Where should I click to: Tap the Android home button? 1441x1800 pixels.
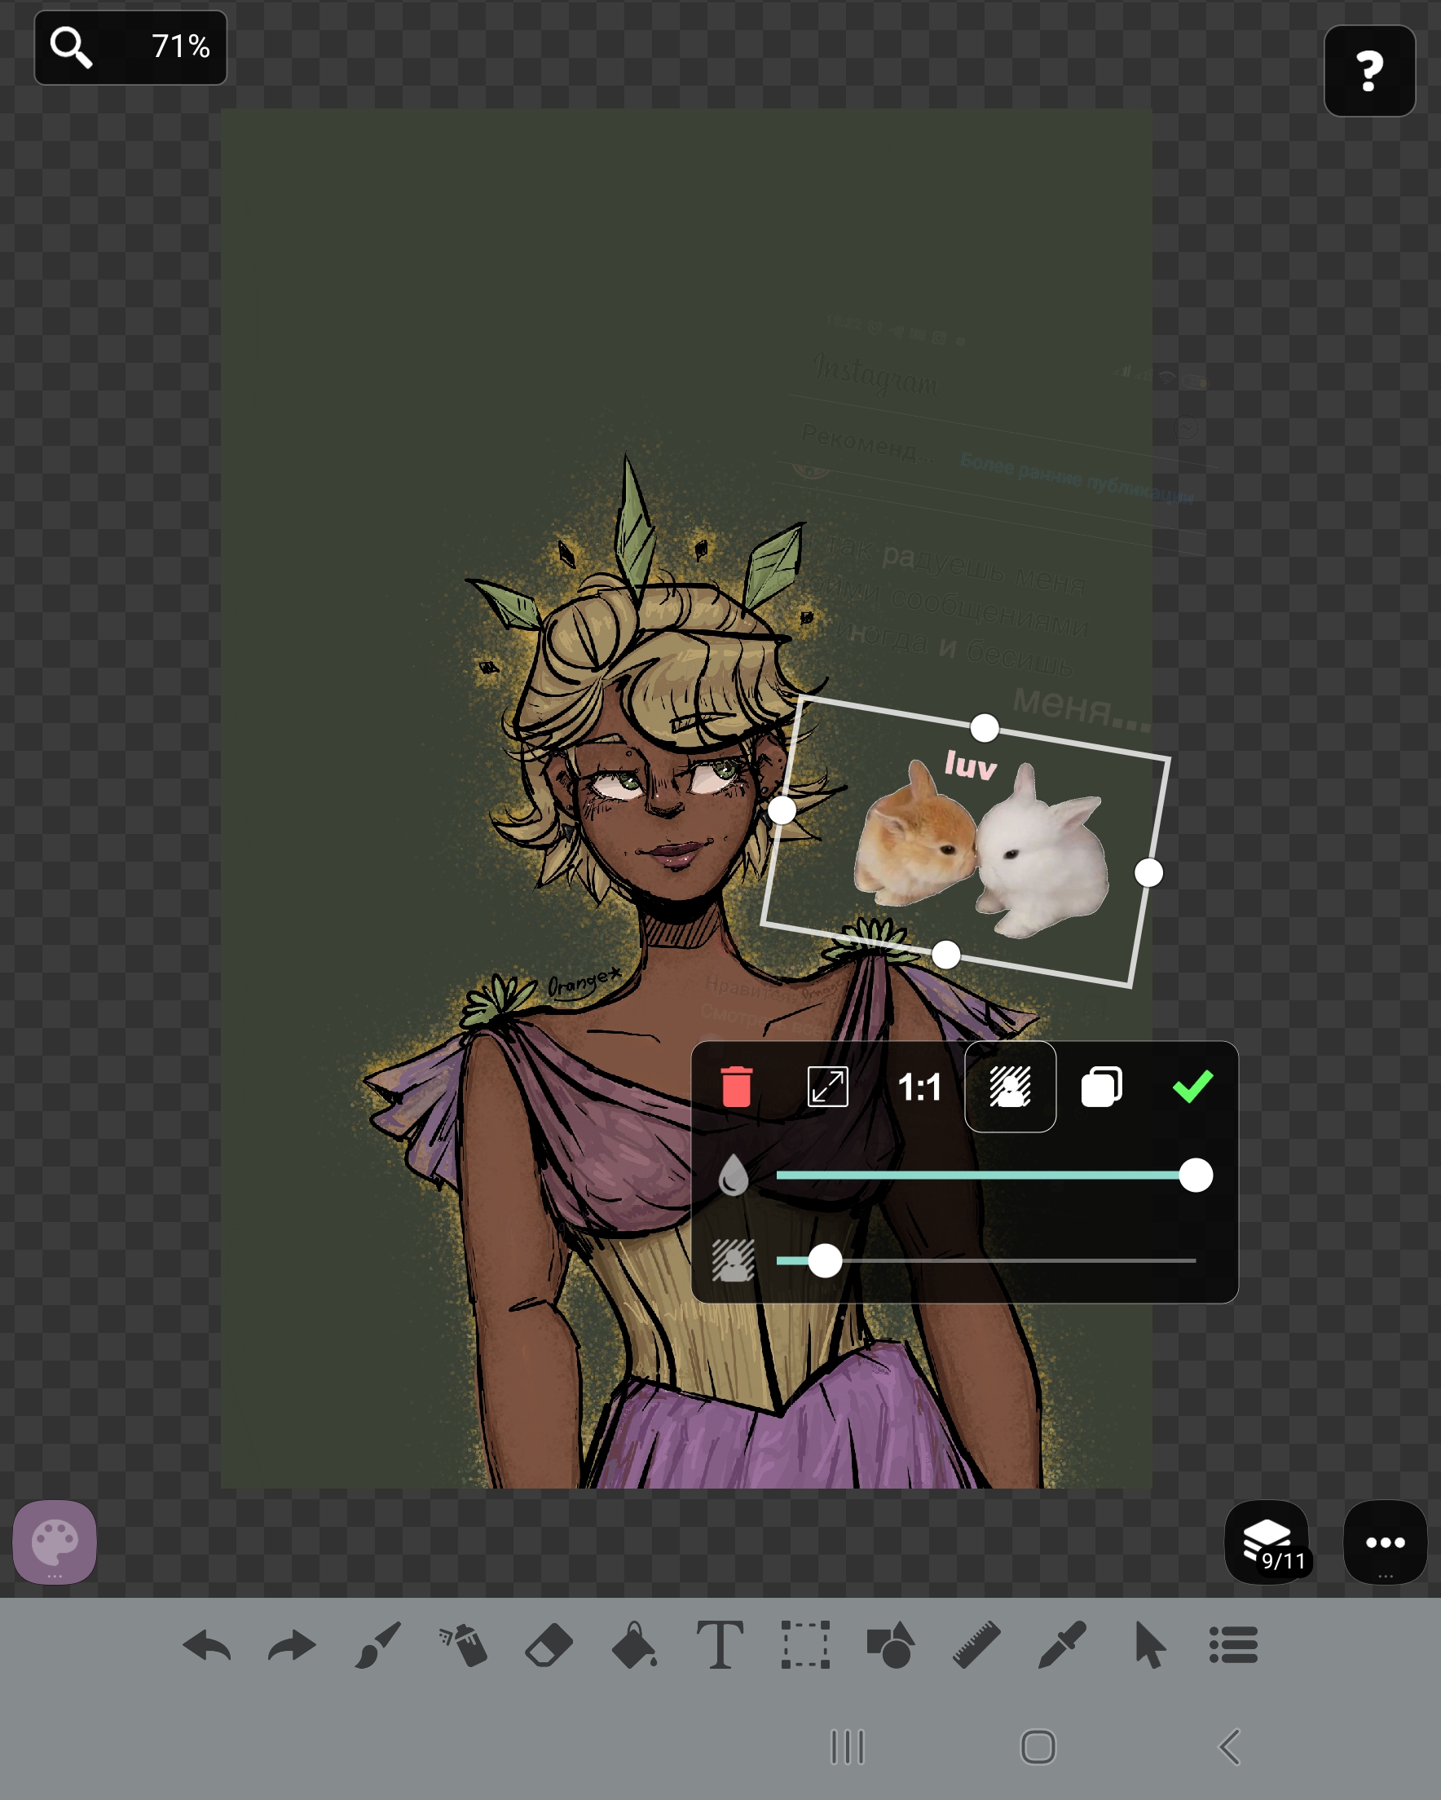coord(1038,1746)
